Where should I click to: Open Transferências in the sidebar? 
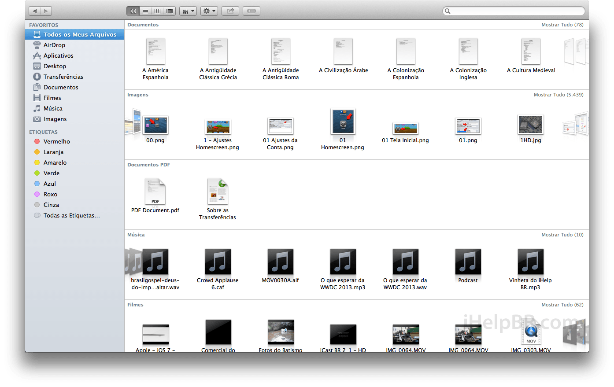pos(75,77)
